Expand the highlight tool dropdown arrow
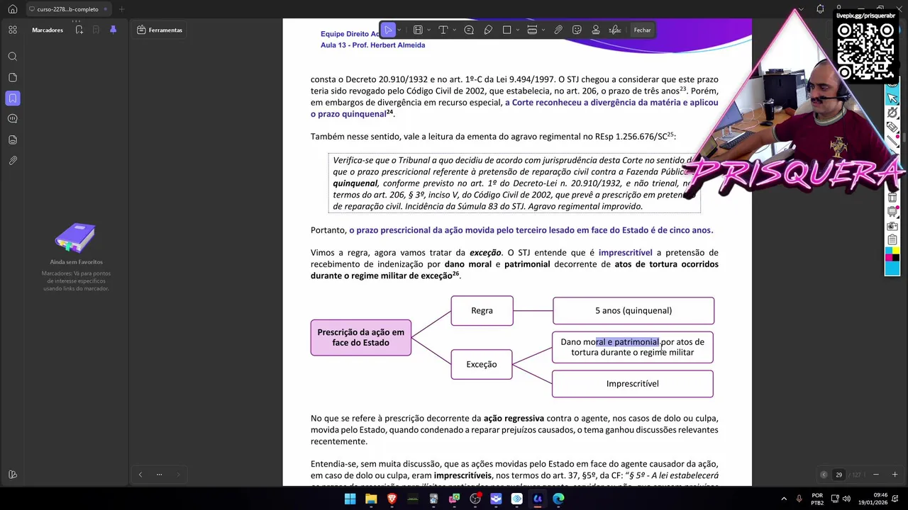Screen dimensions: 908x510 [428, 30]
